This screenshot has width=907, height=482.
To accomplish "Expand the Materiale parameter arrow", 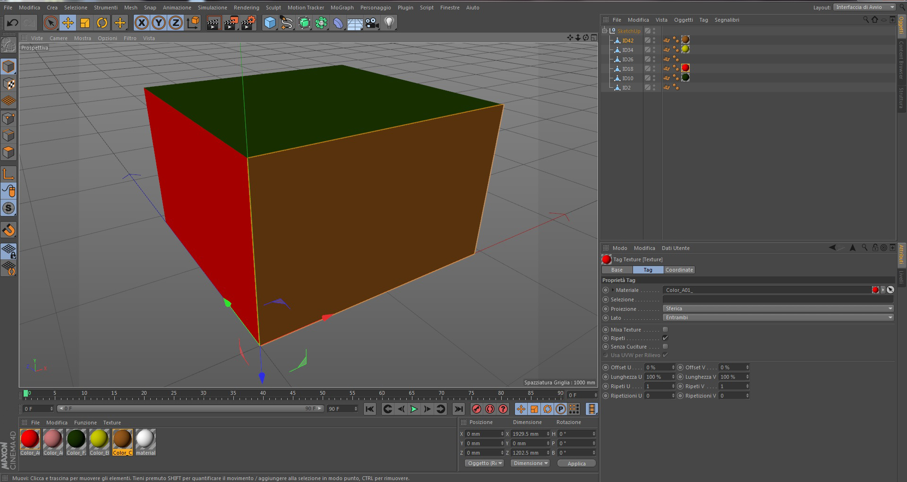I will (x=613, y=290).
